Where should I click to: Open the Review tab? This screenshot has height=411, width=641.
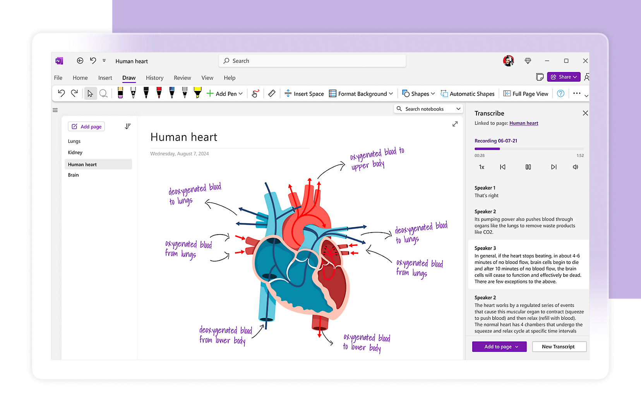(x=182, y=78)
